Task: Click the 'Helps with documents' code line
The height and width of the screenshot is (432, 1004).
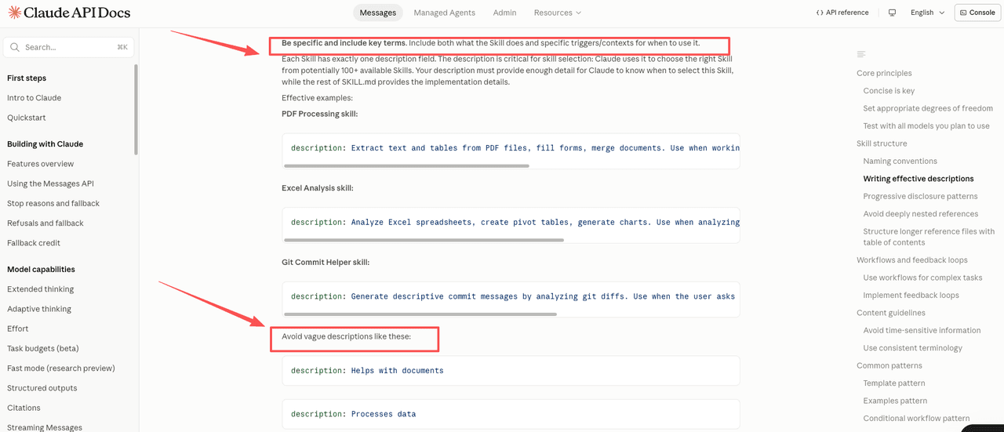Action: pyautogui.click(x=367, y=370)
